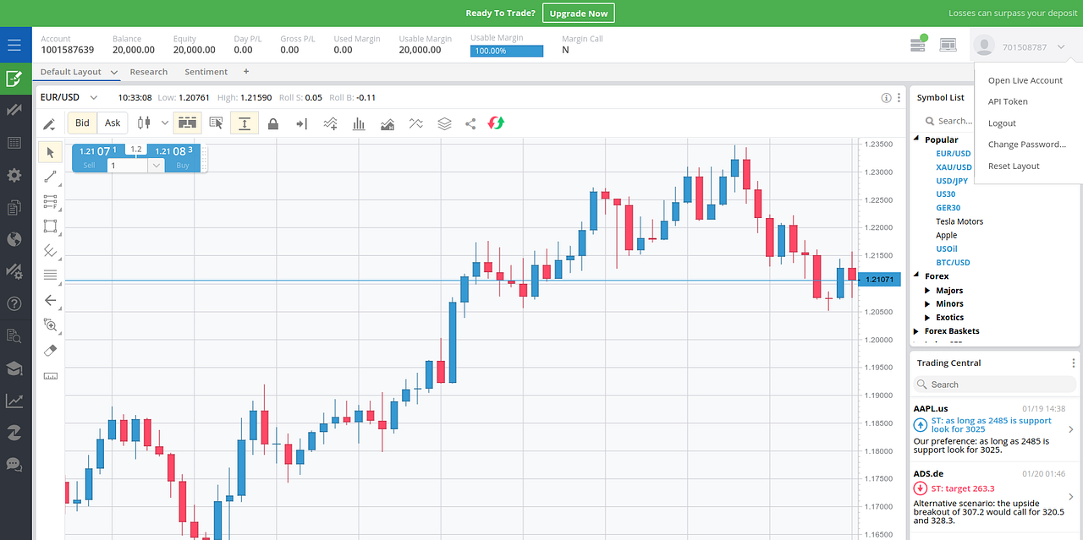This screenshot has height=540, width=1083.
Task: Open the indicators icon on chart toolbar
Action: click(x=330, y=123)
